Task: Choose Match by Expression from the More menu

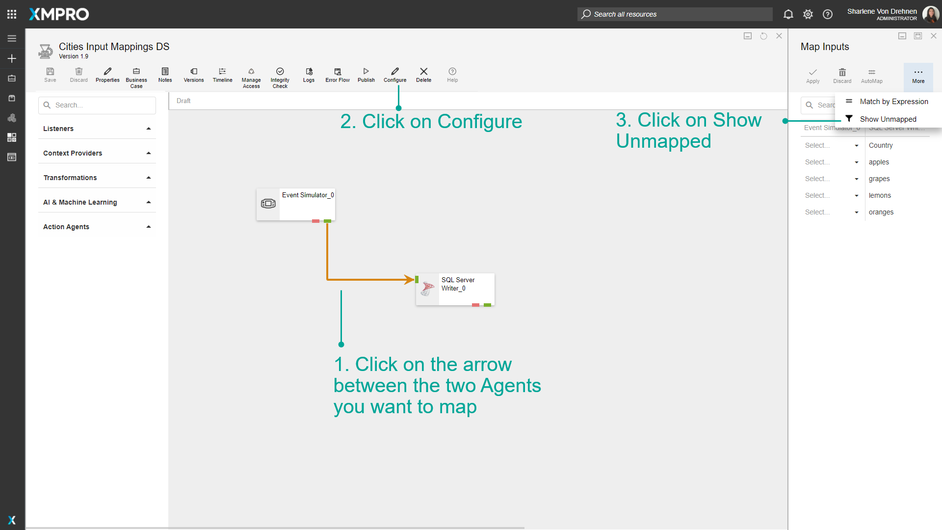Action: 893,102
